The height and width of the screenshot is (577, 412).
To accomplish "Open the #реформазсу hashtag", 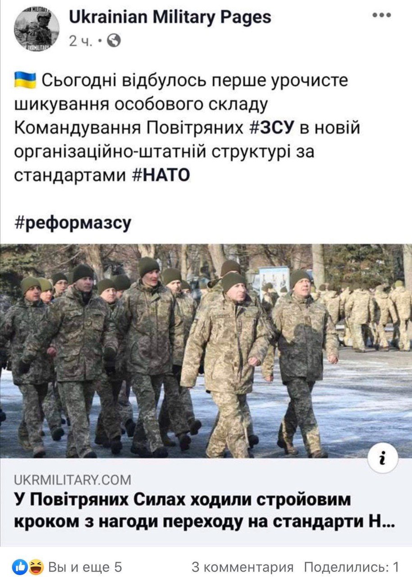I will pyautogui.click(x=73, y=223).
